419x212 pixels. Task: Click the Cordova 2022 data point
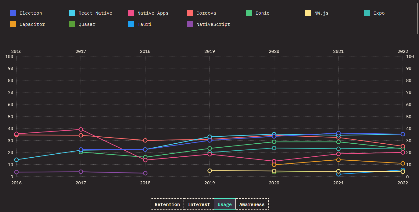point(403,146)
